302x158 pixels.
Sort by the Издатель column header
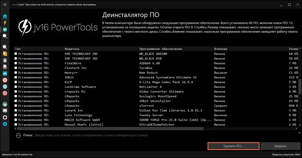click(x=101, y=49)
